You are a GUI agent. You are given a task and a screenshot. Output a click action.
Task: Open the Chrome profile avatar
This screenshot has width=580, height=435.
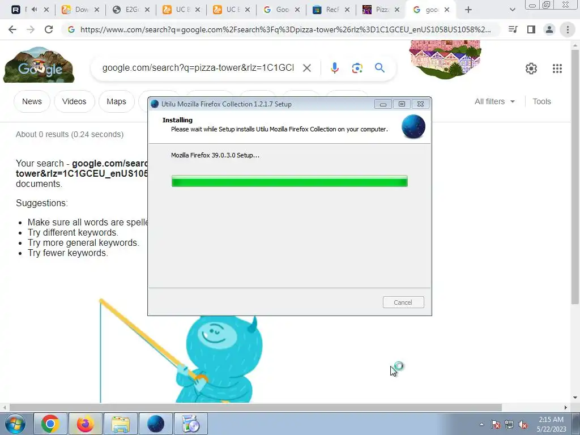549,29
